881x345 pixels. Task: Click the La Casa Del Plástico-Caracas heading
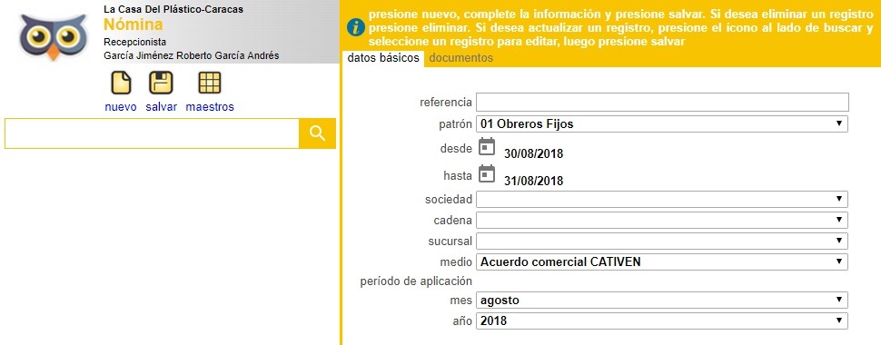pos(173,10)
